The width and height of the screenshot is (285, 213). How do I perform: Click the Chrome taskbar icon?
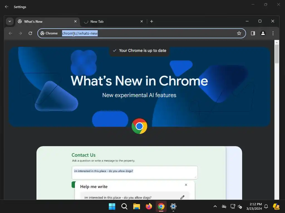(161, 206)
